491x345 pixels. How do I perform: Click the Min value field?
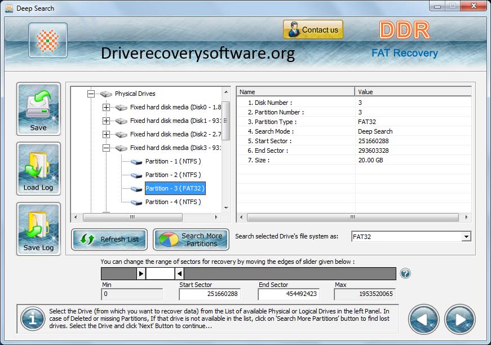(x=132, y=294)
